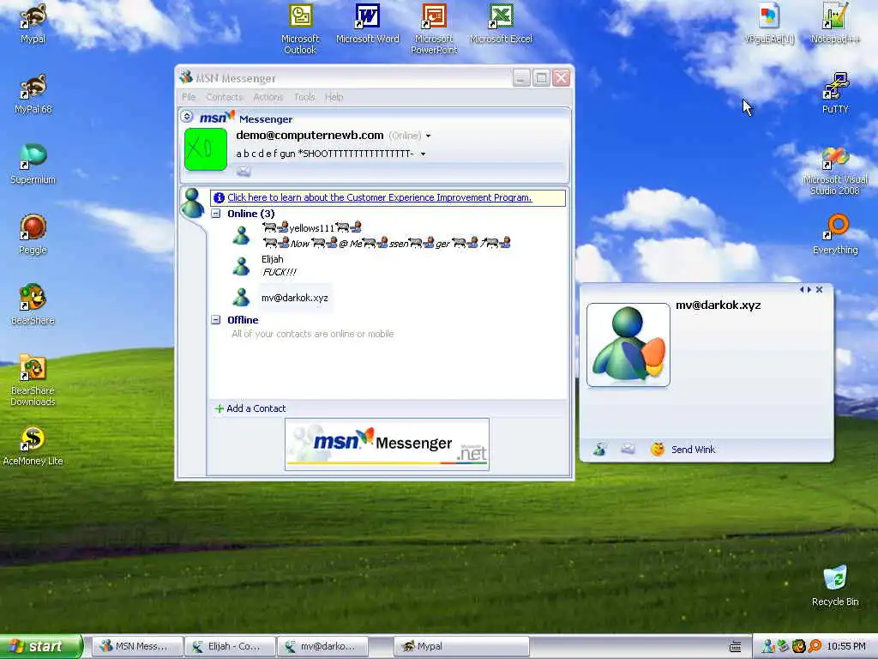Screen dimensions: 878x659
Task: Click the Add a Contact link
Action: pyautogui.click(x=256, y=409)
